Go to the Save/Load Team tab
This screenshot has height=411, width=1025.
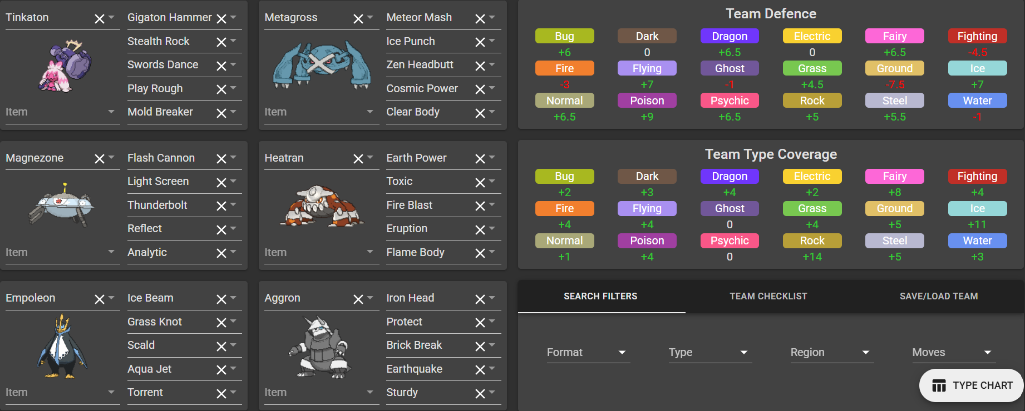coord(939,297)
